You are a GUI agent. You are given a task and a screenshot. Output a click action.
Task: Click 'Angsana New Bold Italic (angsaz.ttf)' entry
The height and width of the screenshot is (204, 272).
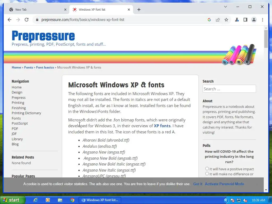click(114, 164)
